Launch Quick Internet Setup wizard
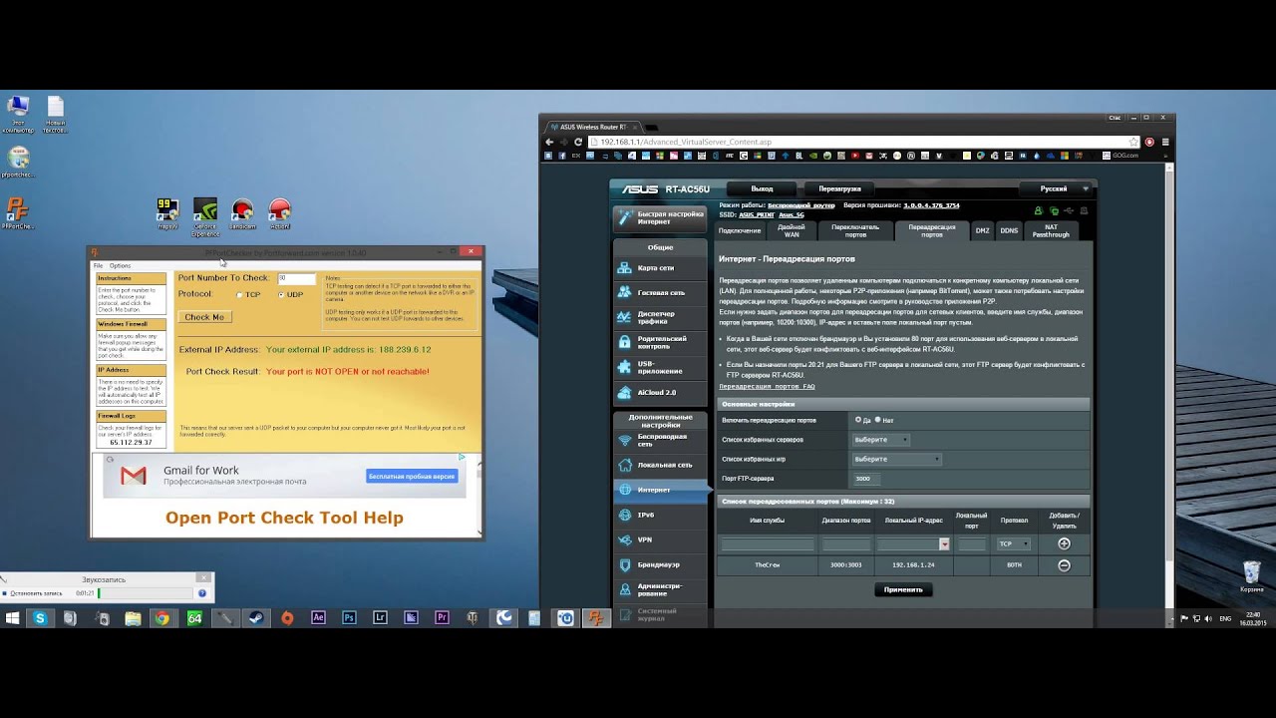This screenshot has width=1276, height=718. point(660,217)
